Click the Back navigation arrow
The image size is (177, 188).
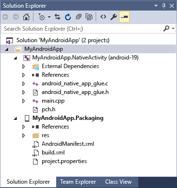point(5,17)
